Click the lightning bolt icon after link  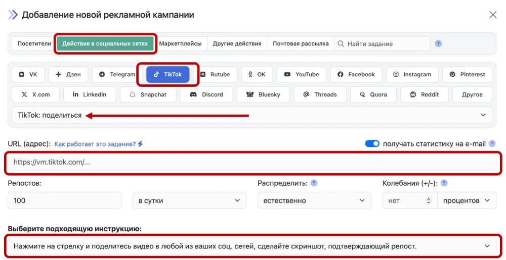coord(140,144)
